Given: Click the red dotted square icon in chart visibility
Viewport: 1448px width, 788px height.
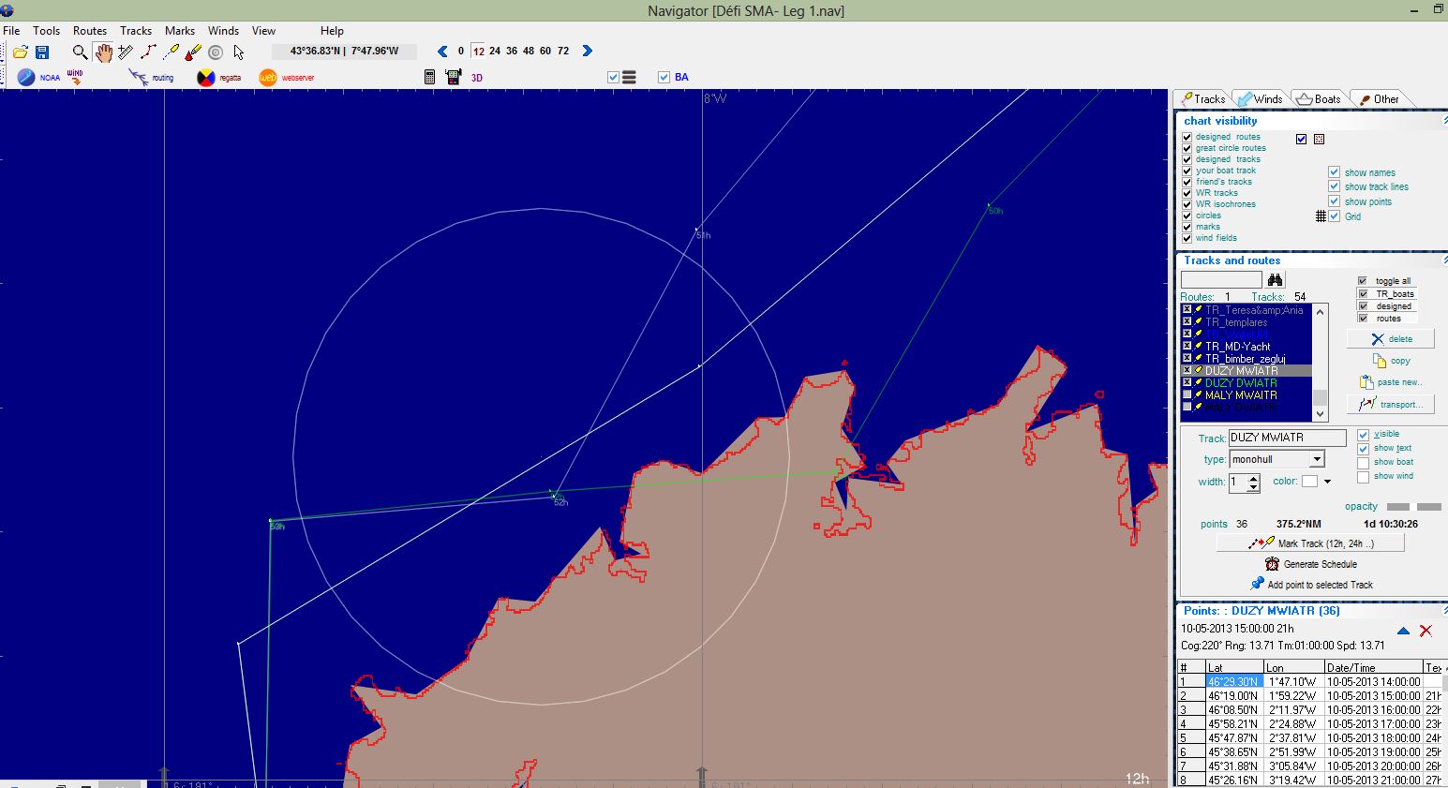Looking at the screenshot, I should 1319,140.
